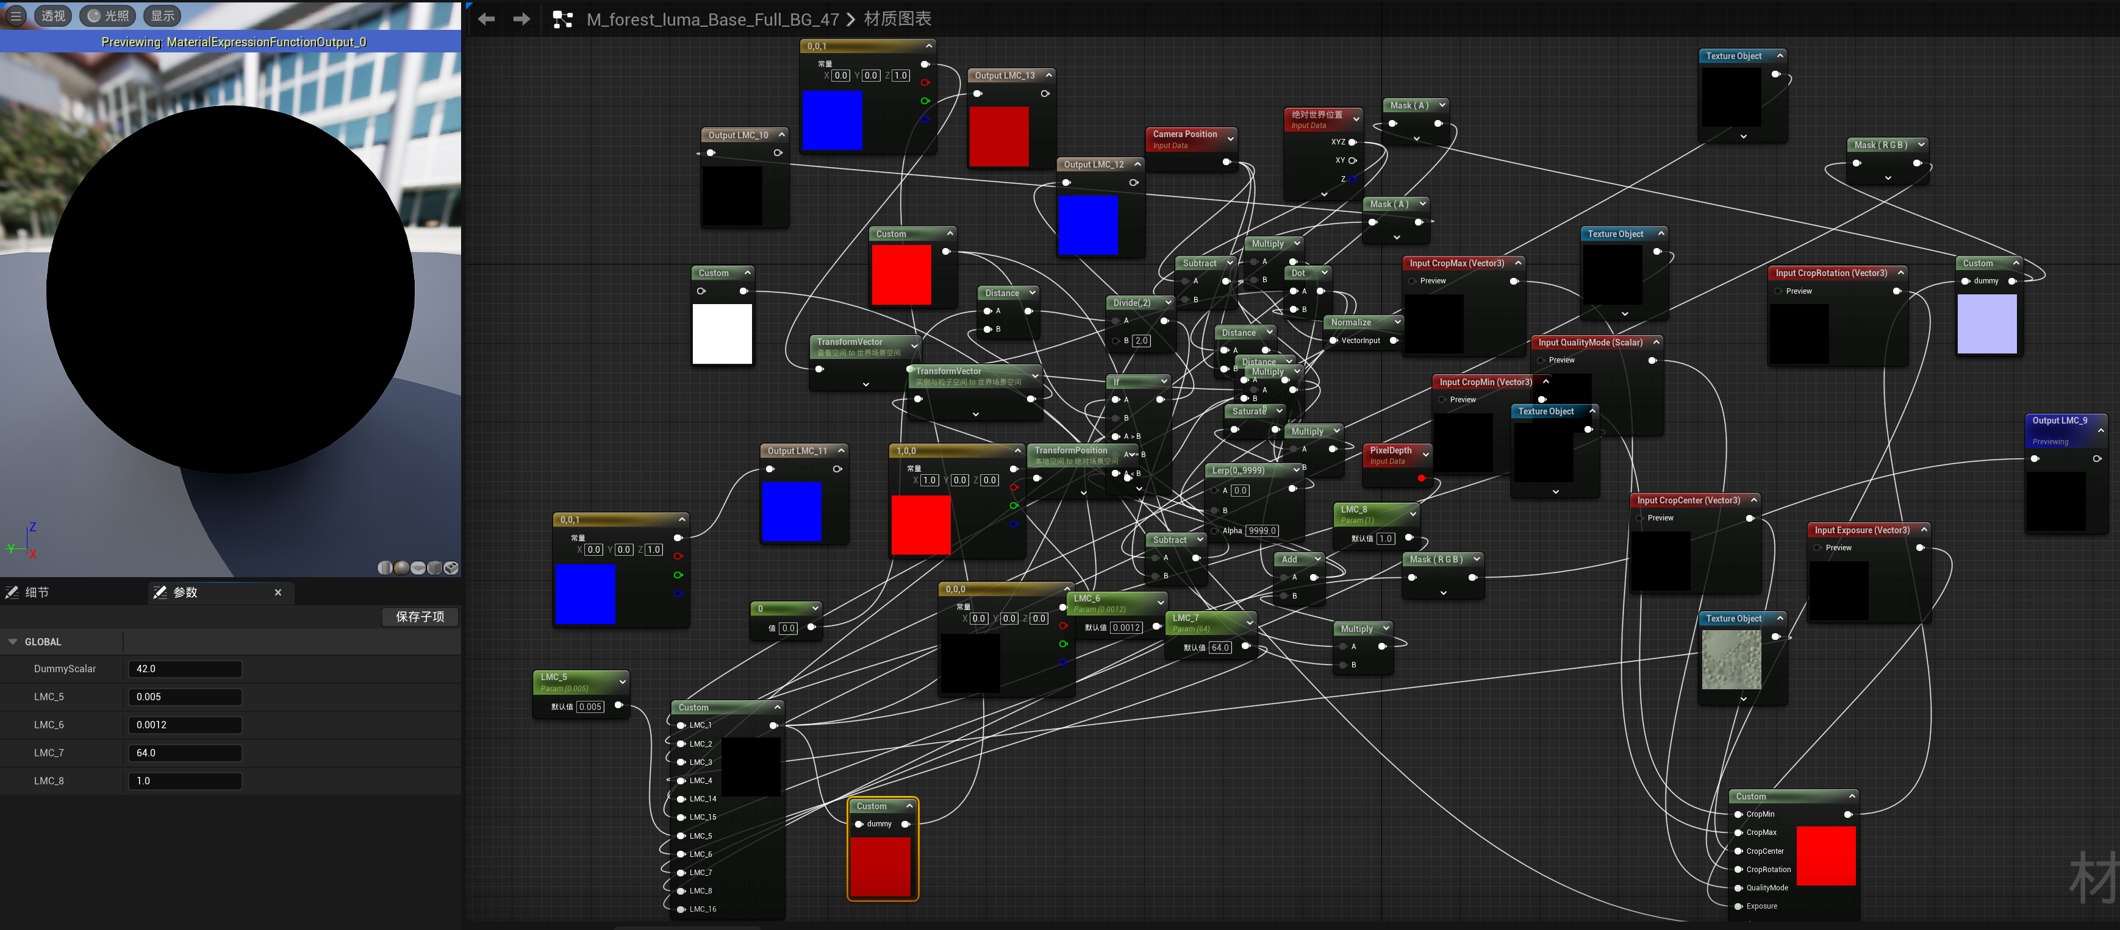Click the material graph breadcrumb icon
This screenshot has height=930, width=2120.
(x=563, y=19)
